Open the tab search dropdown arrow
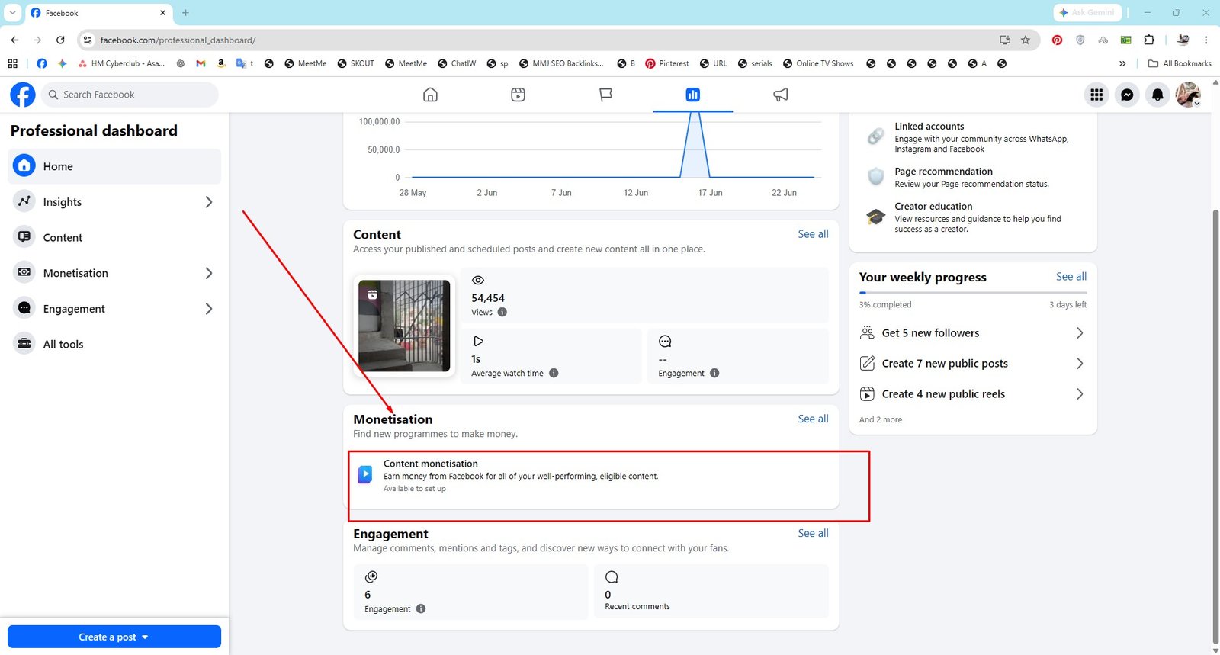1220x655 pixels. coord(12,12)
